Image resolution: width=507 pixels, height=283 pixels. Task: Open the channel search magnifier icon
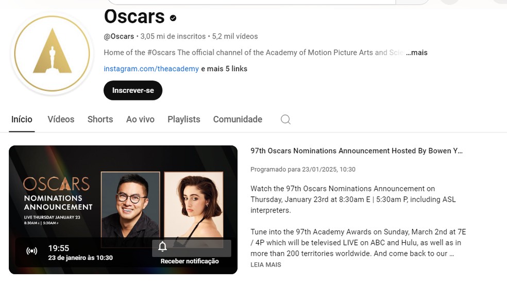point(285,120)
